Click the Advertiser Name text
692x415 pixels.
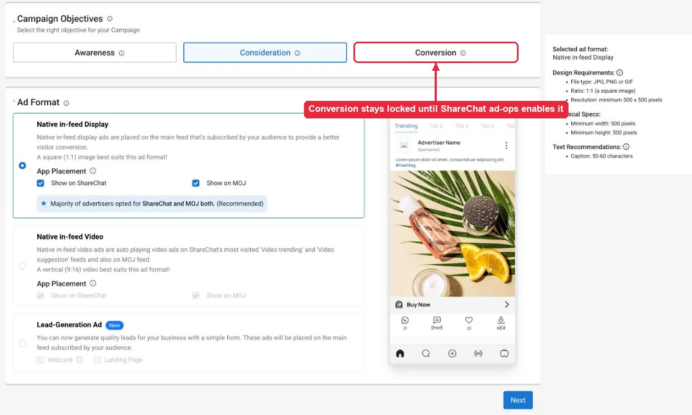pyautogui.click(x=439, y=143)
